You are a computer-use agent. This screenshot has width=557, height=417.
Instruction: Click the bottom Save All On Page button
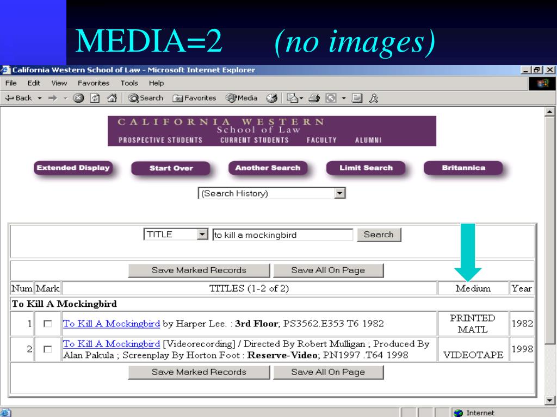point(328,372)
